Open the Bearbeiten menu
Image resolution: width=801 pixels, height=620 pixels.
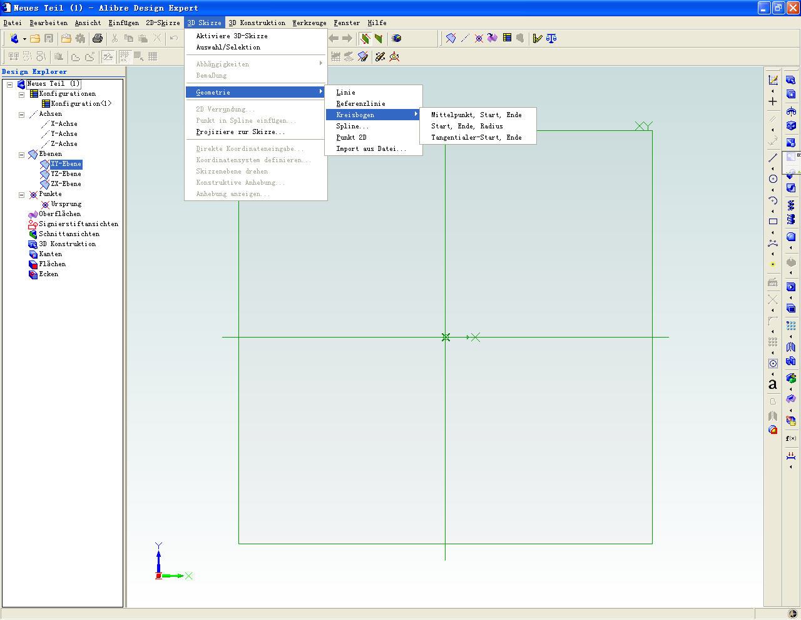(x=49, y=23)
